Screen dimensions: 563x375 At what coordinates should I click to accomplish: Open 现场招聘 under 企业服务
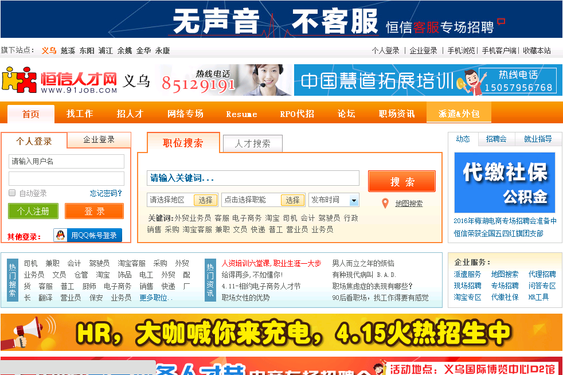coord(467,286)
